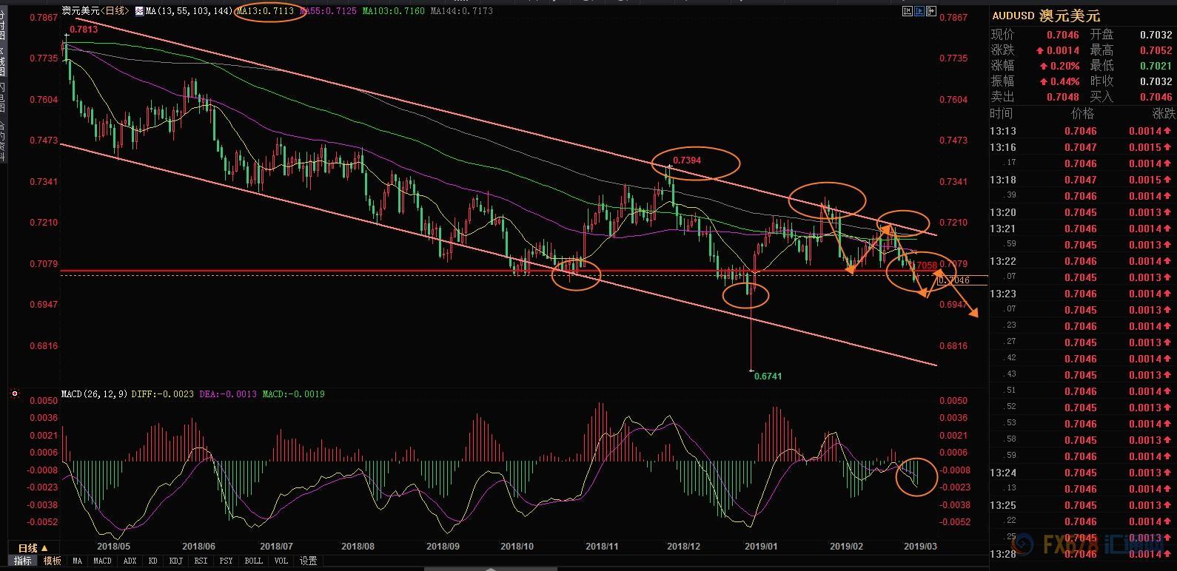Screen dimensions: 1177x571
Task: Click the MA(13,55,103,144) parameters label
Action: click(x=190, y=11)
